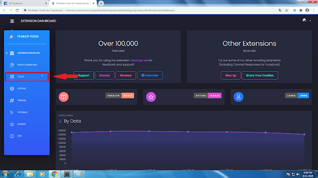Open Tutorials play icon in sidebar
The width and height of the screenshot is (318, 178).
[x=12, y=112]
